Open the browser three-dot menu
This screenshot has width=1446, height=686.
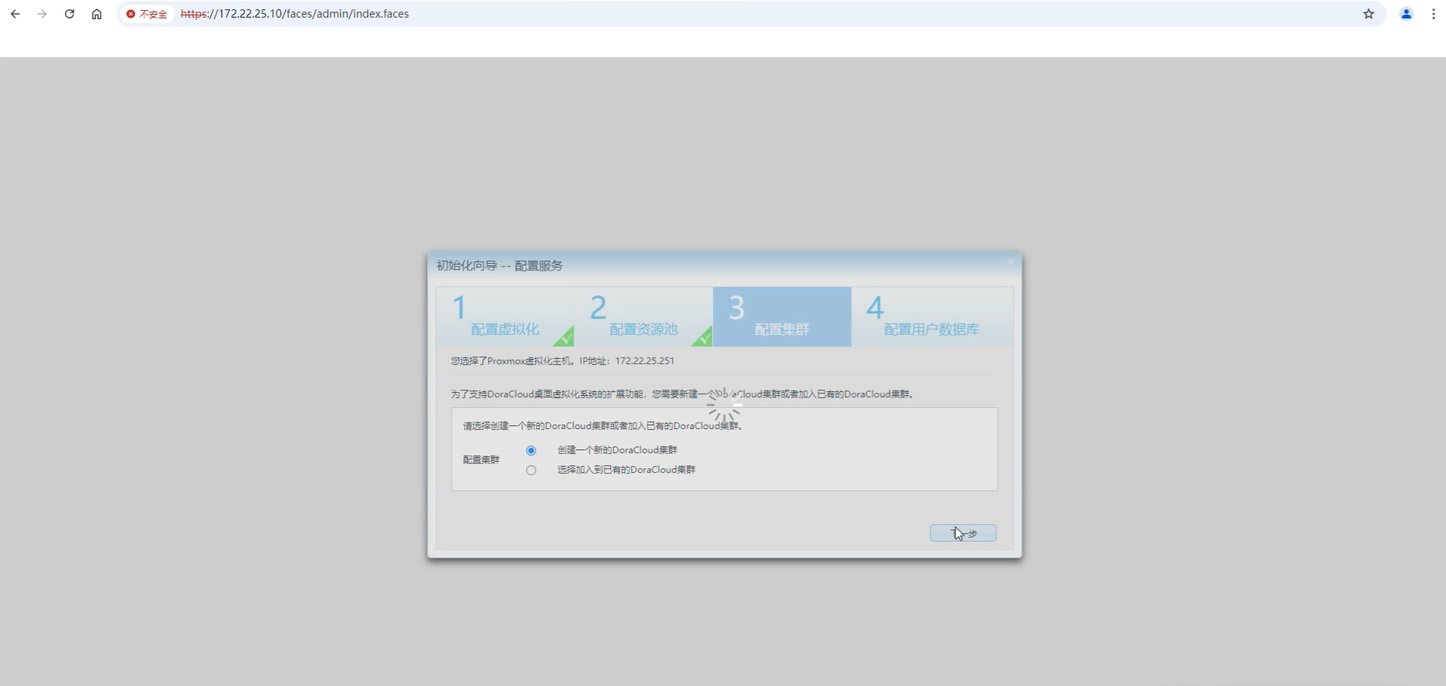click(1433, 14)
